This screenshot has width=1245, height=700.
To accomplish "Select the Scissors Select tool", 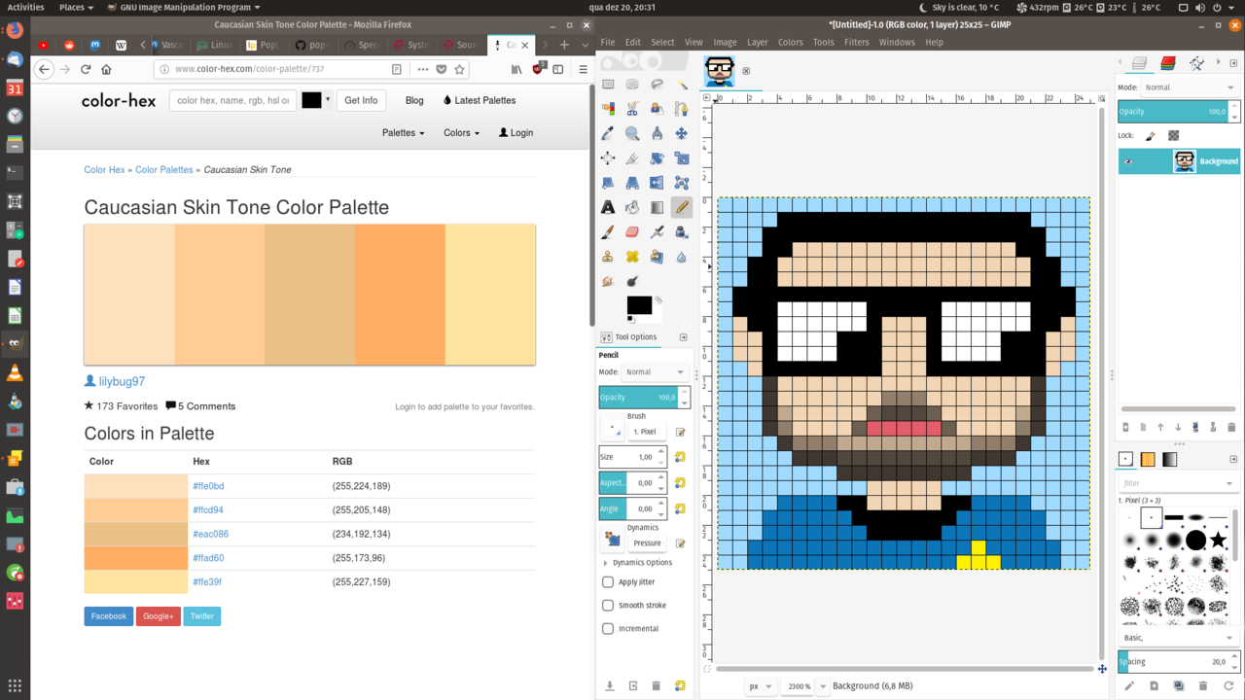I will [632, 109].
